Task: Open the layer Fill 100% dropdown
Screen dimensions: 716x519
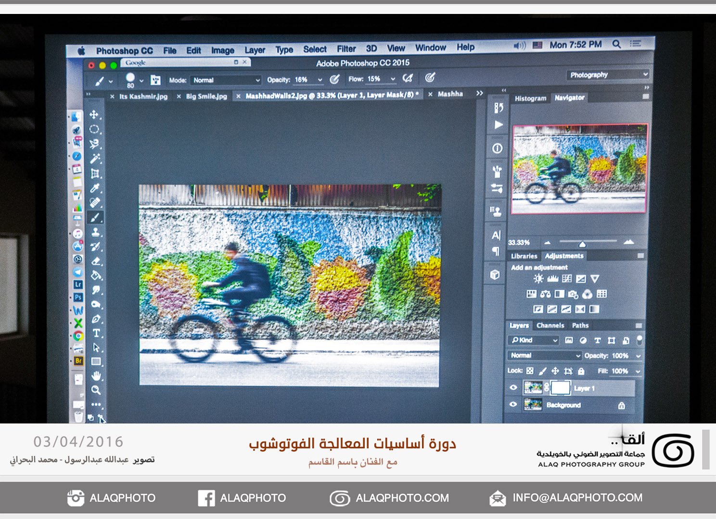Action: click(x=638, y=371)
